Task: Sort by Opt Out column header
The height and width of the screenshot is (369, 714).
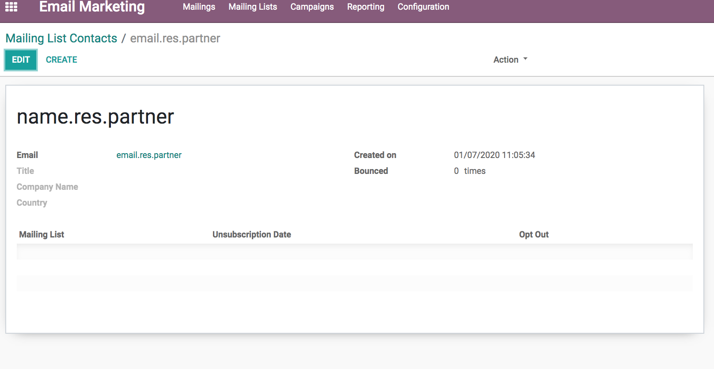Action: coord(534,234)
